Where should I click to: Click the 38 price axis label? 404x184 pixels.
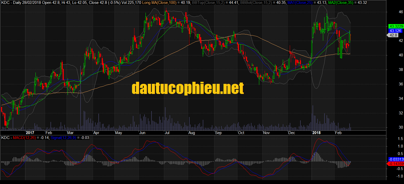[401, 70]
